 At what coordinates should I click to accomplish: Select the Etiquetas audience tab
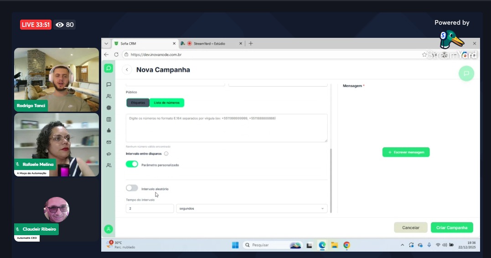pyautogui.click(x=138, y=103)
